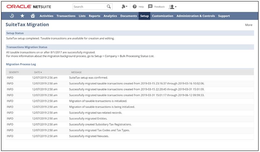This screenshot has width=260, height=152.
Task: Click the search magnifier icon
Action: (x=108, y=6)
